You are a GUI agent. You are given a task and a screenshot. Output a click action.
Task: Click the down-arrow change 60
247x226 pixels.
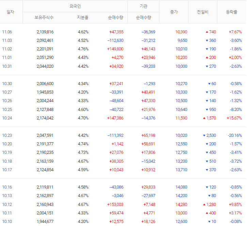tap(212, 84)
